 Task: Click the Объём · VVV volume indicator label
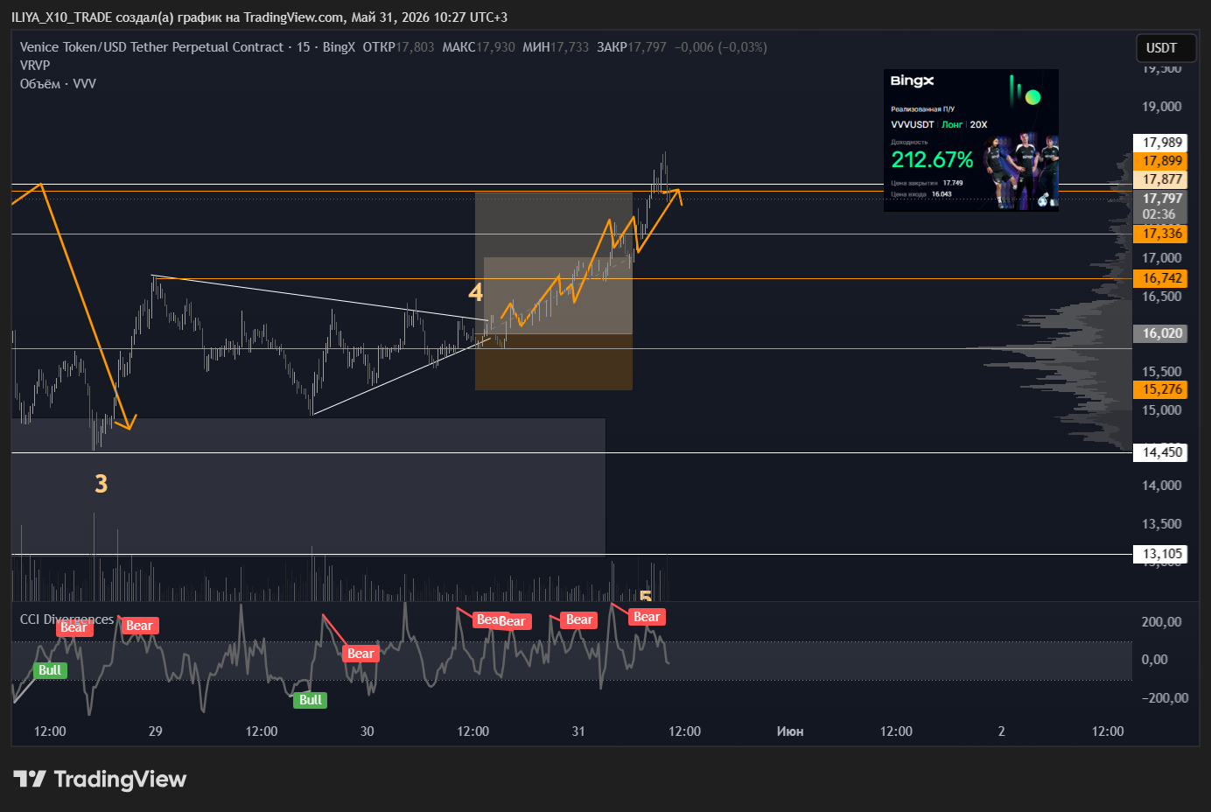pos(58,84)
